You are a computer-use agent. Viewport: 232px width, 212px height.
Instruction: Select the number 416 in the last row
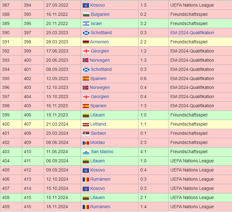point(27,207)
